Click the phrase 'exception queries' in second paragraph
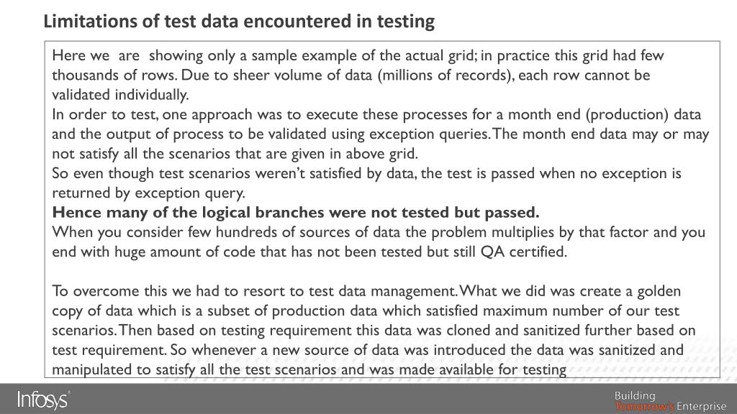 click(428, 134)
